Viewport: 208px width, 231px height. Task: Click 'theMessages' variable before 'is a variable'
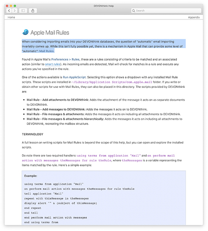tap(132, 160)
